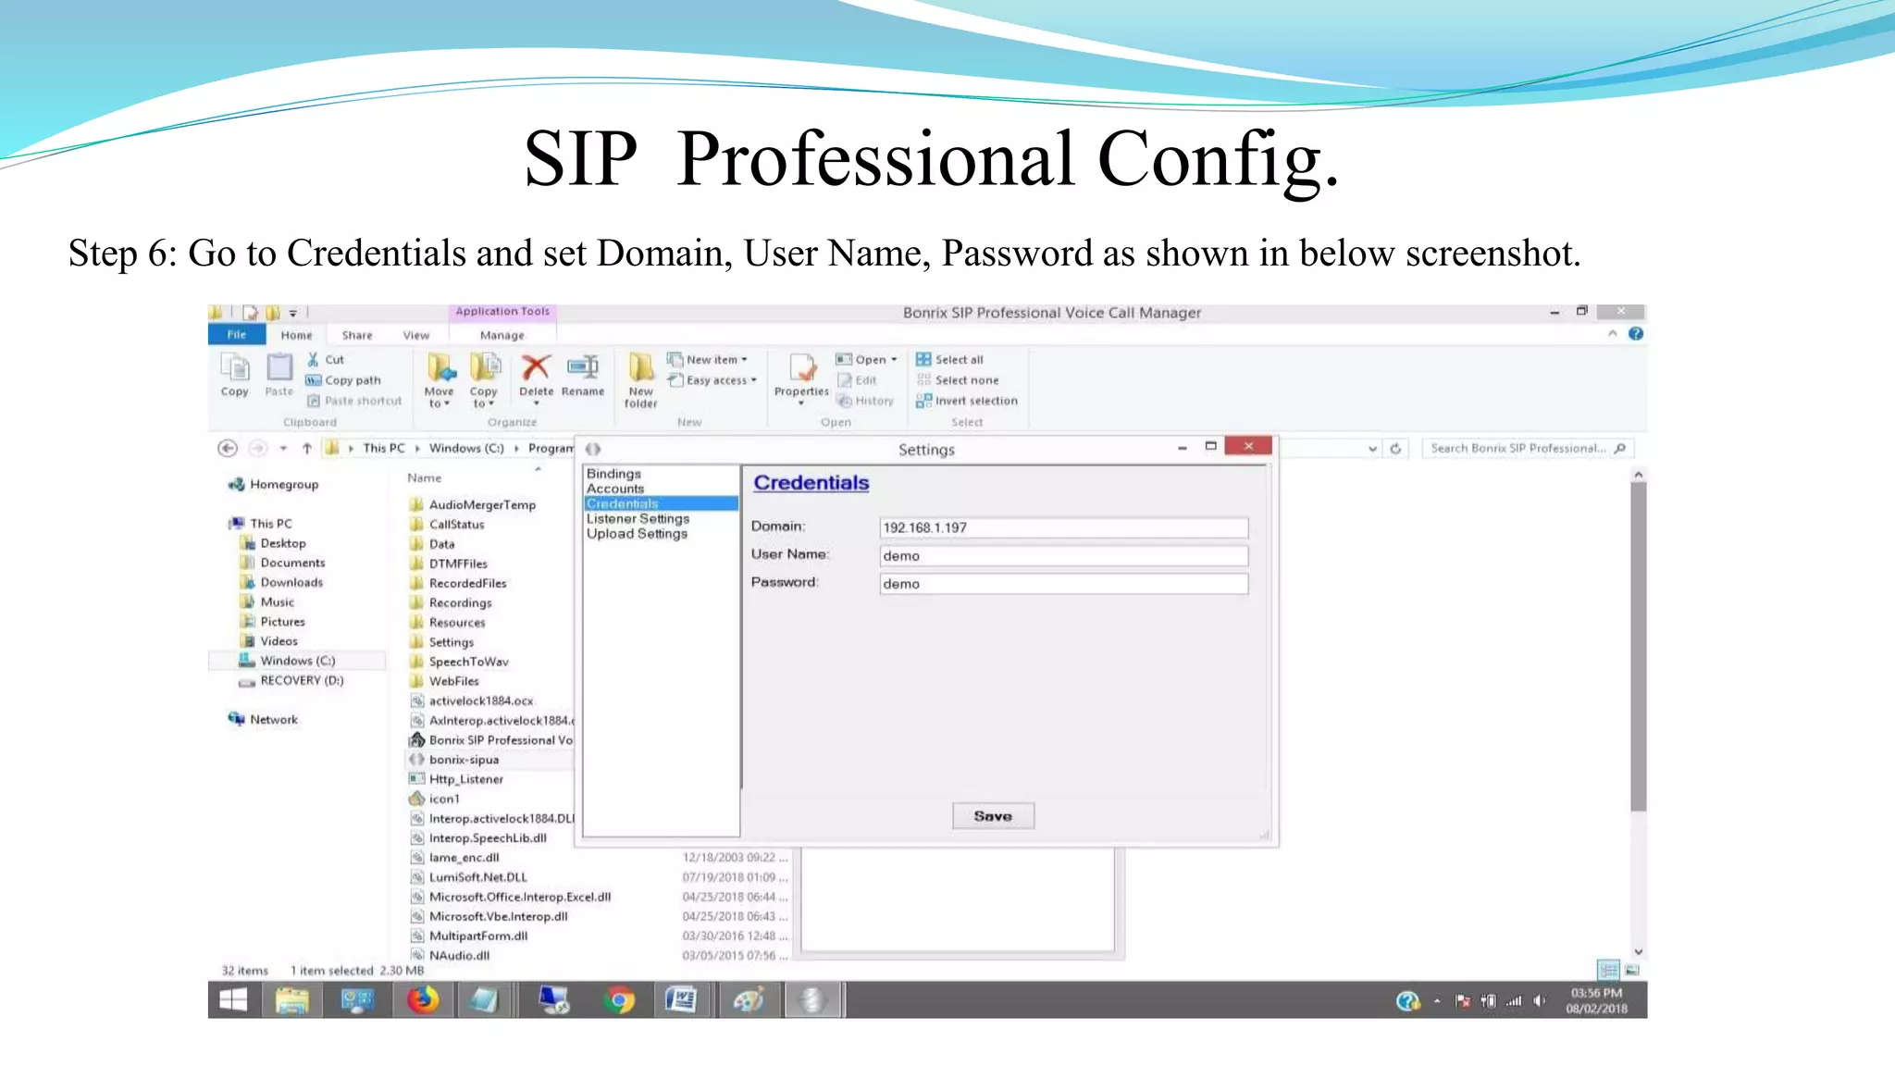
Task: Create a New folder
Action: pos(640,380)
